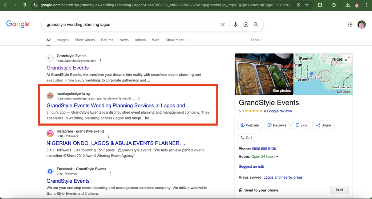The image size is (372, 199).
Task: Reload the page
Action: pyautogui.click(x=24, y=5)
